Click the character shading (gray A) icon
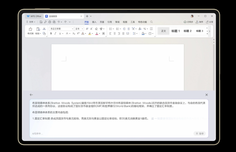236x152 pixels. click(x=103, y=33)
